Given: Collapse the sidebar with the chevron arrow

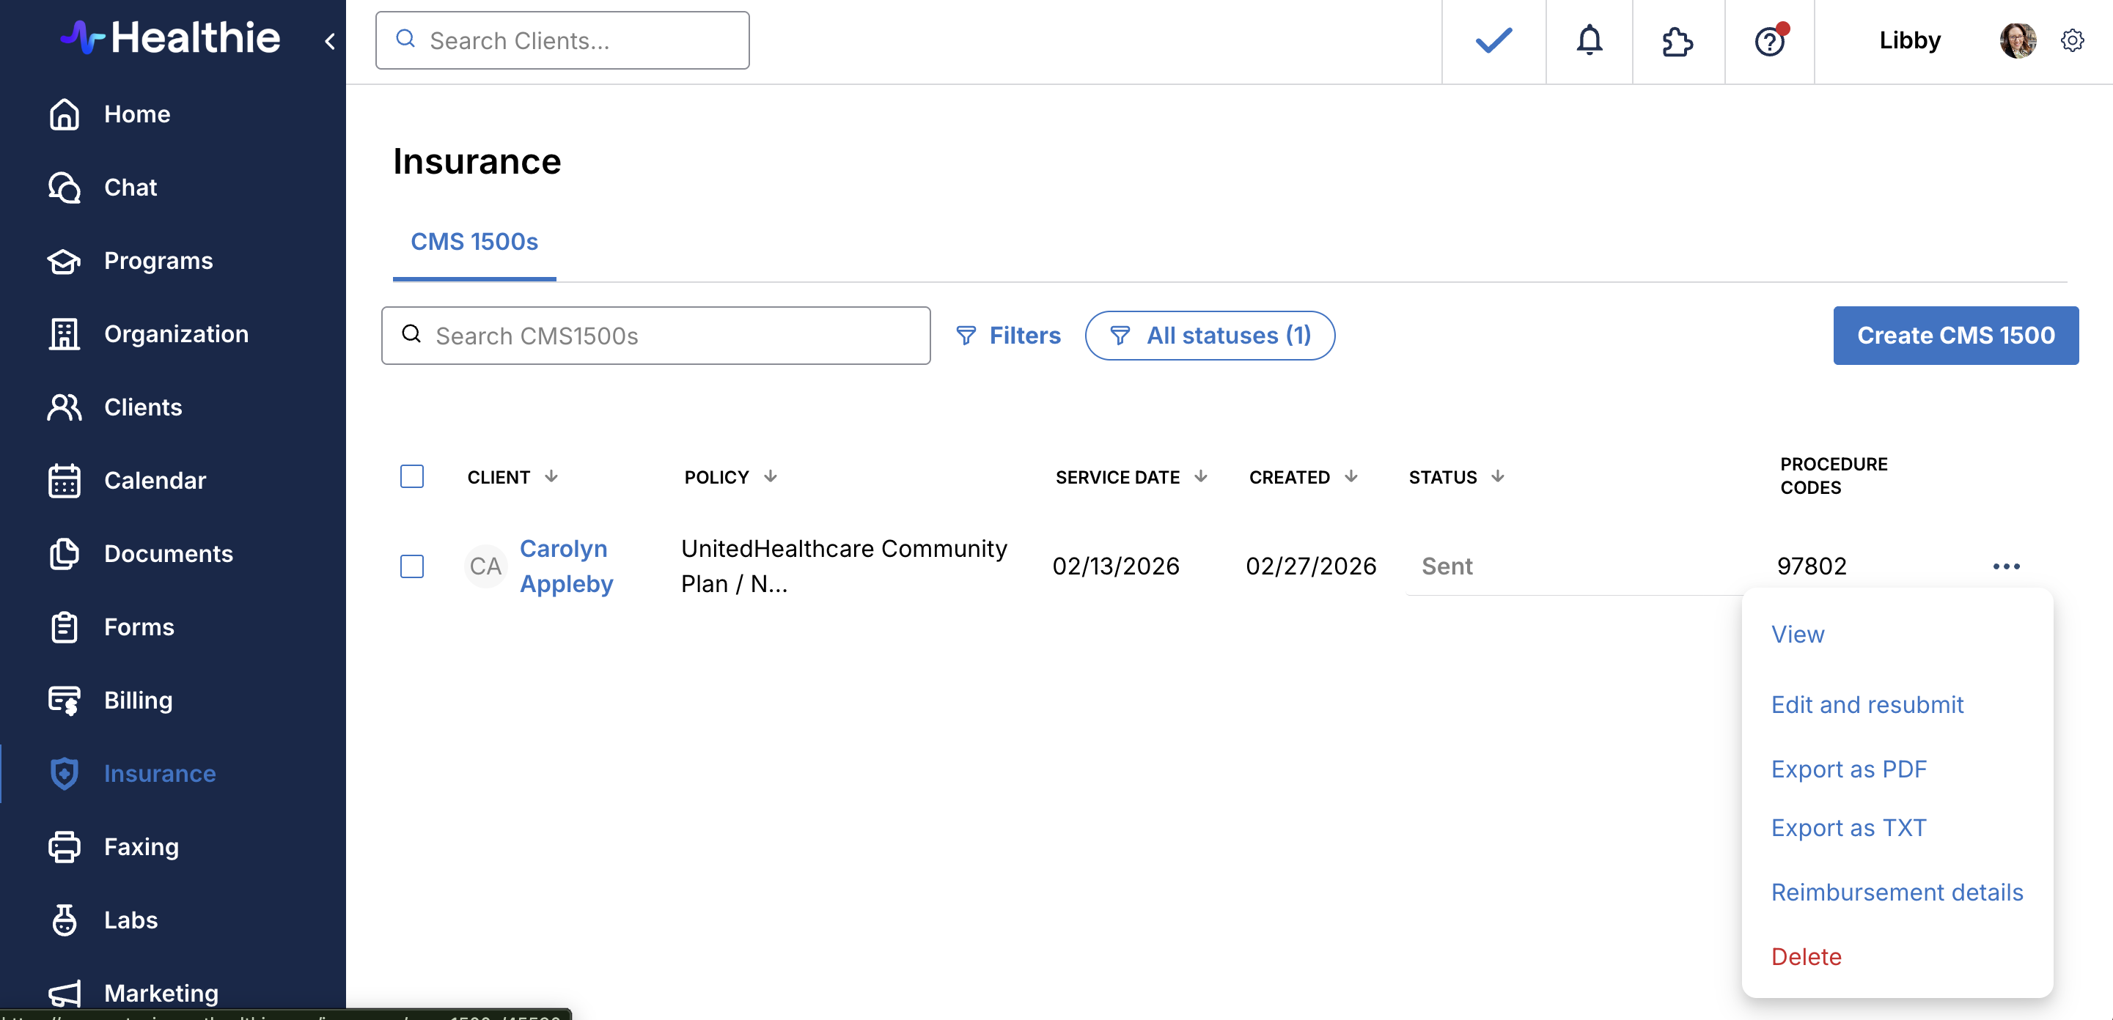Looking at the screenshot, I should click(x=330, y=41).
